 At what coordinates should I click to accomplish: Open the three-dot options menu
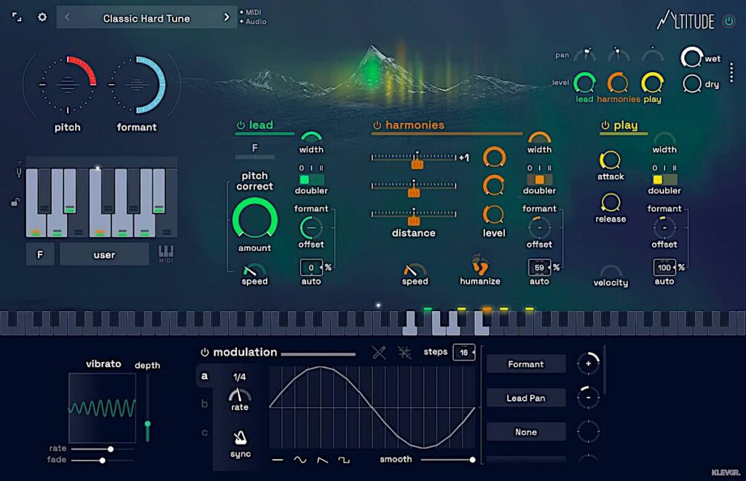(731, 71)
